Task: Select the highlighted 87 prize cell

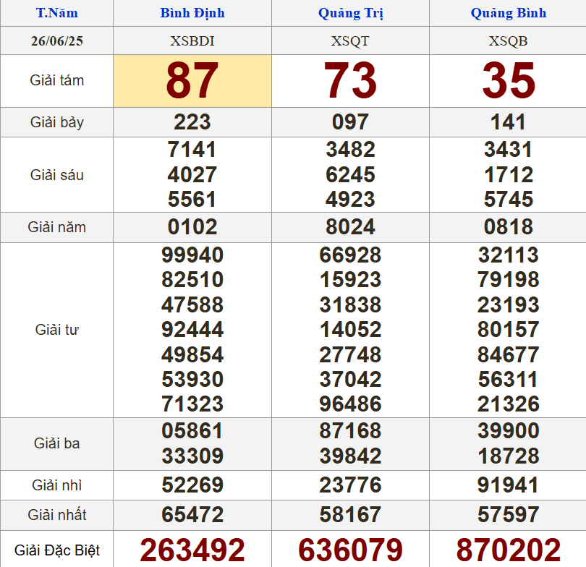Action: (x=192, y=80)
